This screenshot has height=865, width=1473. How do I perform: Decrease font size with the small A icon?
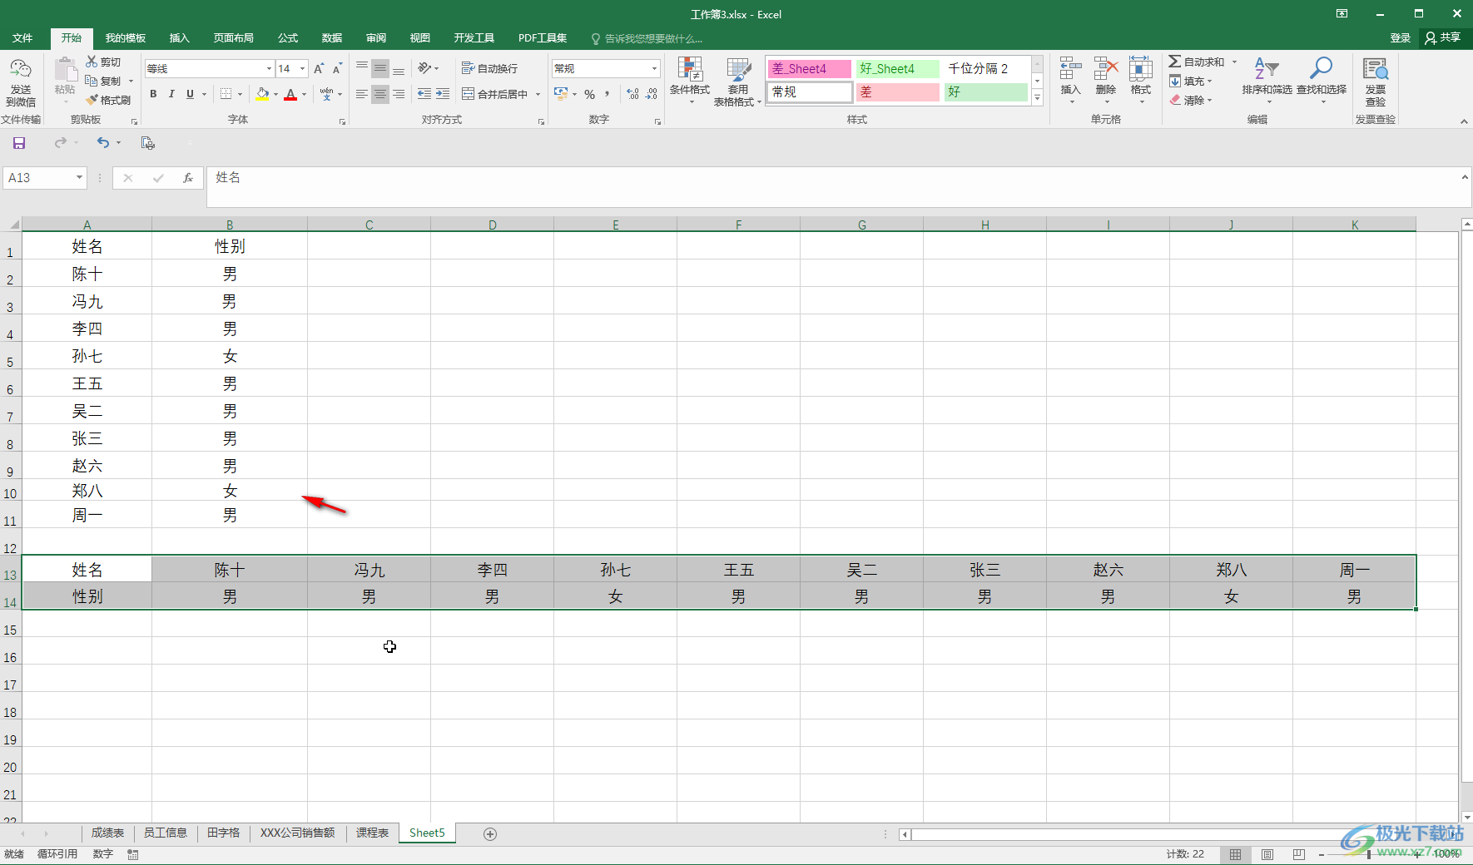coord(337,69)
